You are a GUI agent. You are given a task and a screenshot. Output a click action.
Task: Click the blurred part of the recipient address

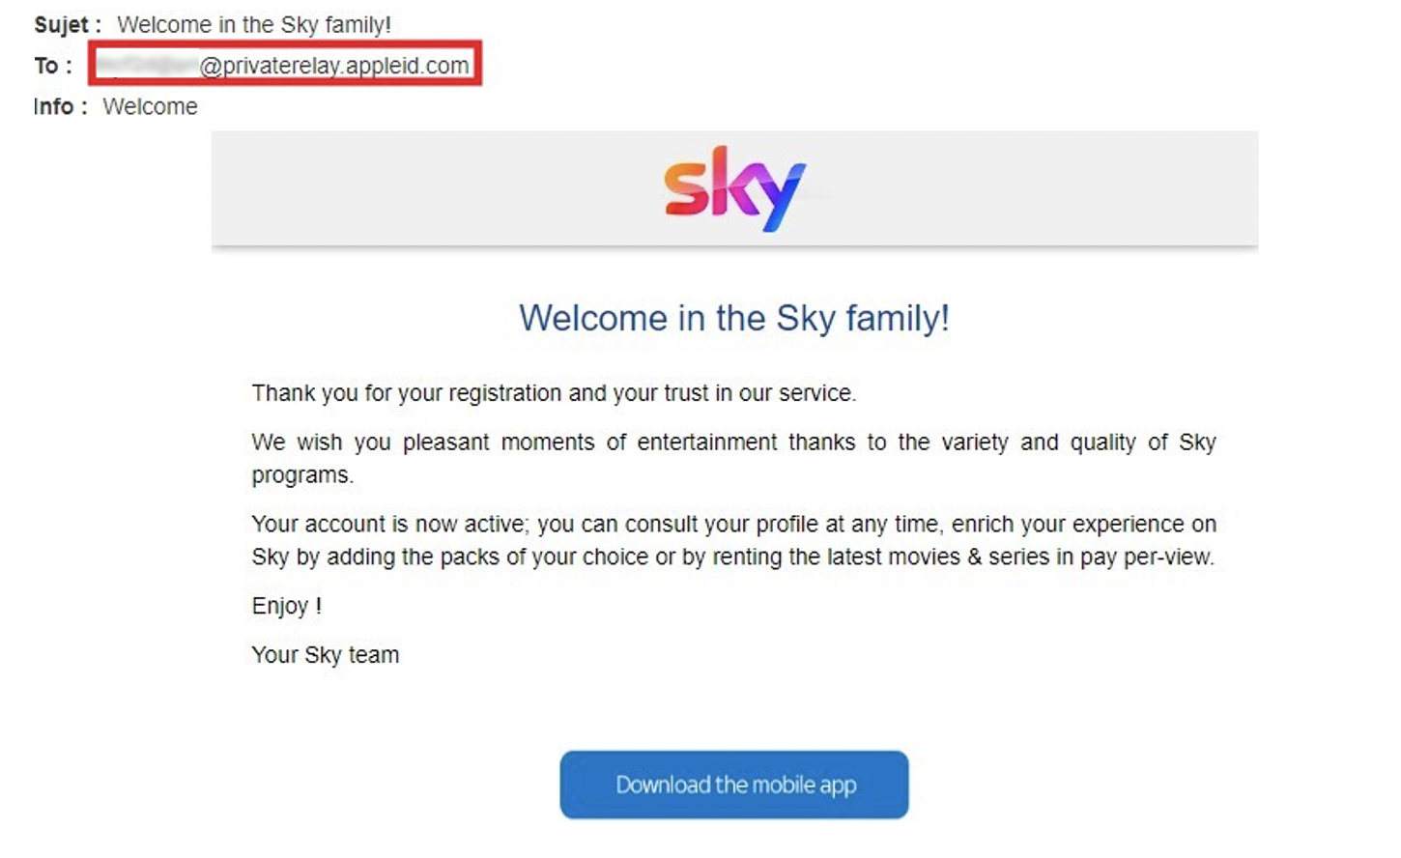click(x=147, y=66)
